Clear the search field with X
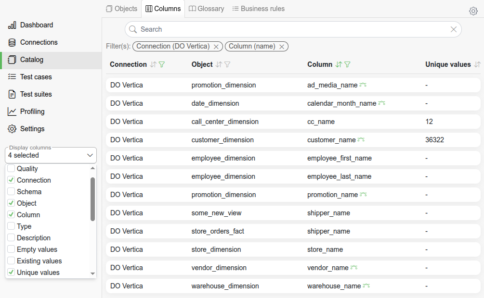 point(453,29)
